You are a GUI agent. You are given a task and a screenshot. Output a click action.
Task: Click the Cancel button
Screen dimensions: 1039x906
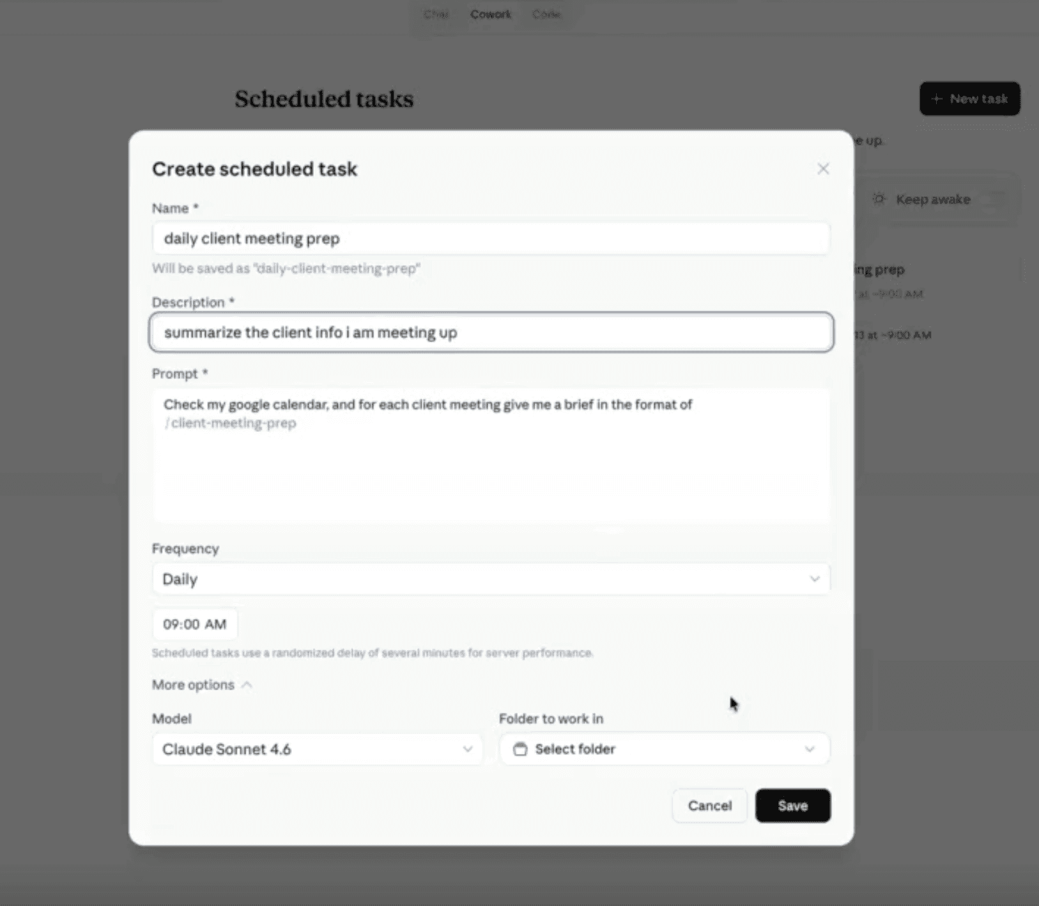click(709, 805)
